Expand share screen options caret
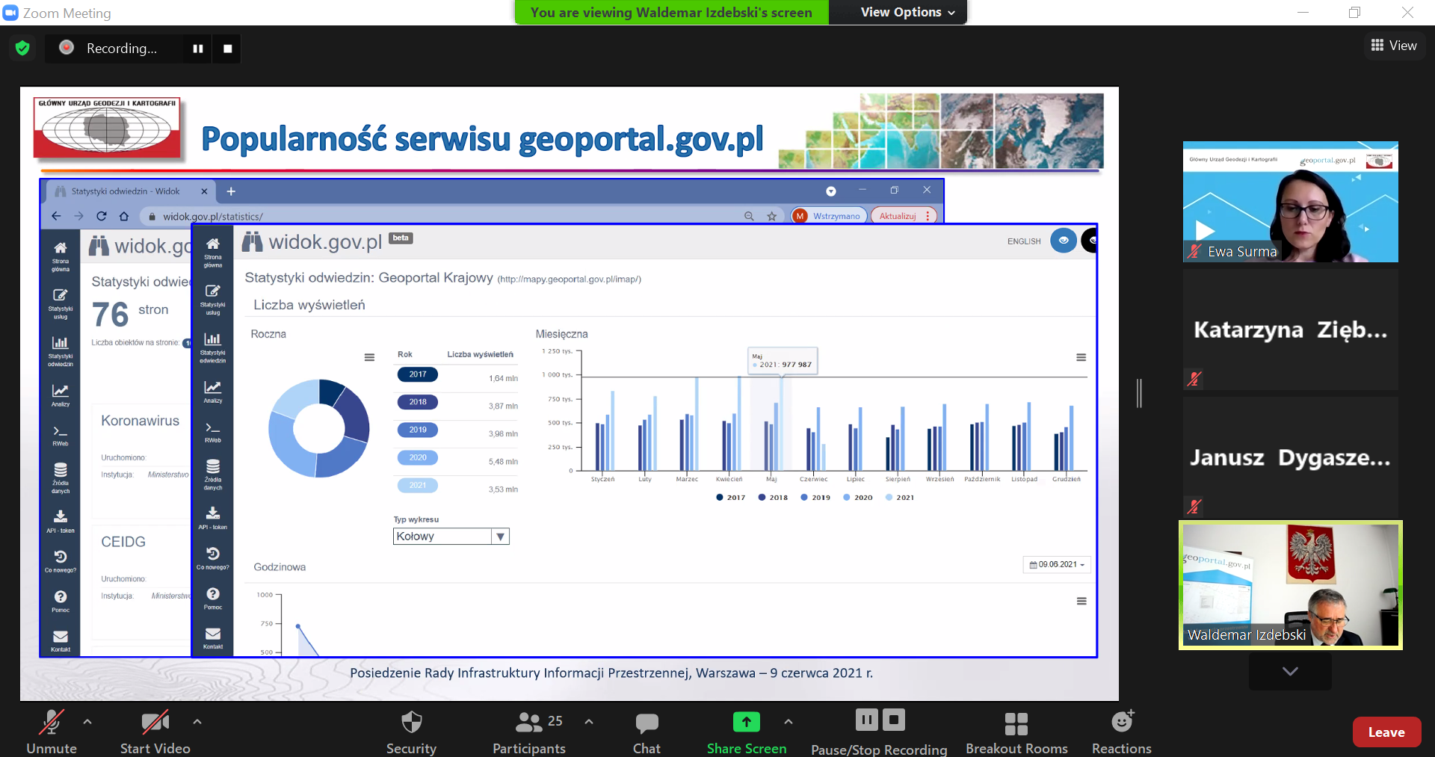 point(789,722)
